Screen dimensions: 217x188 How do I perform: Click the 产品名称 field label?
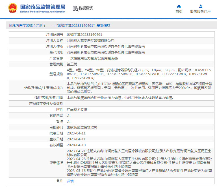pyautogui.click(x=56, y=58)
